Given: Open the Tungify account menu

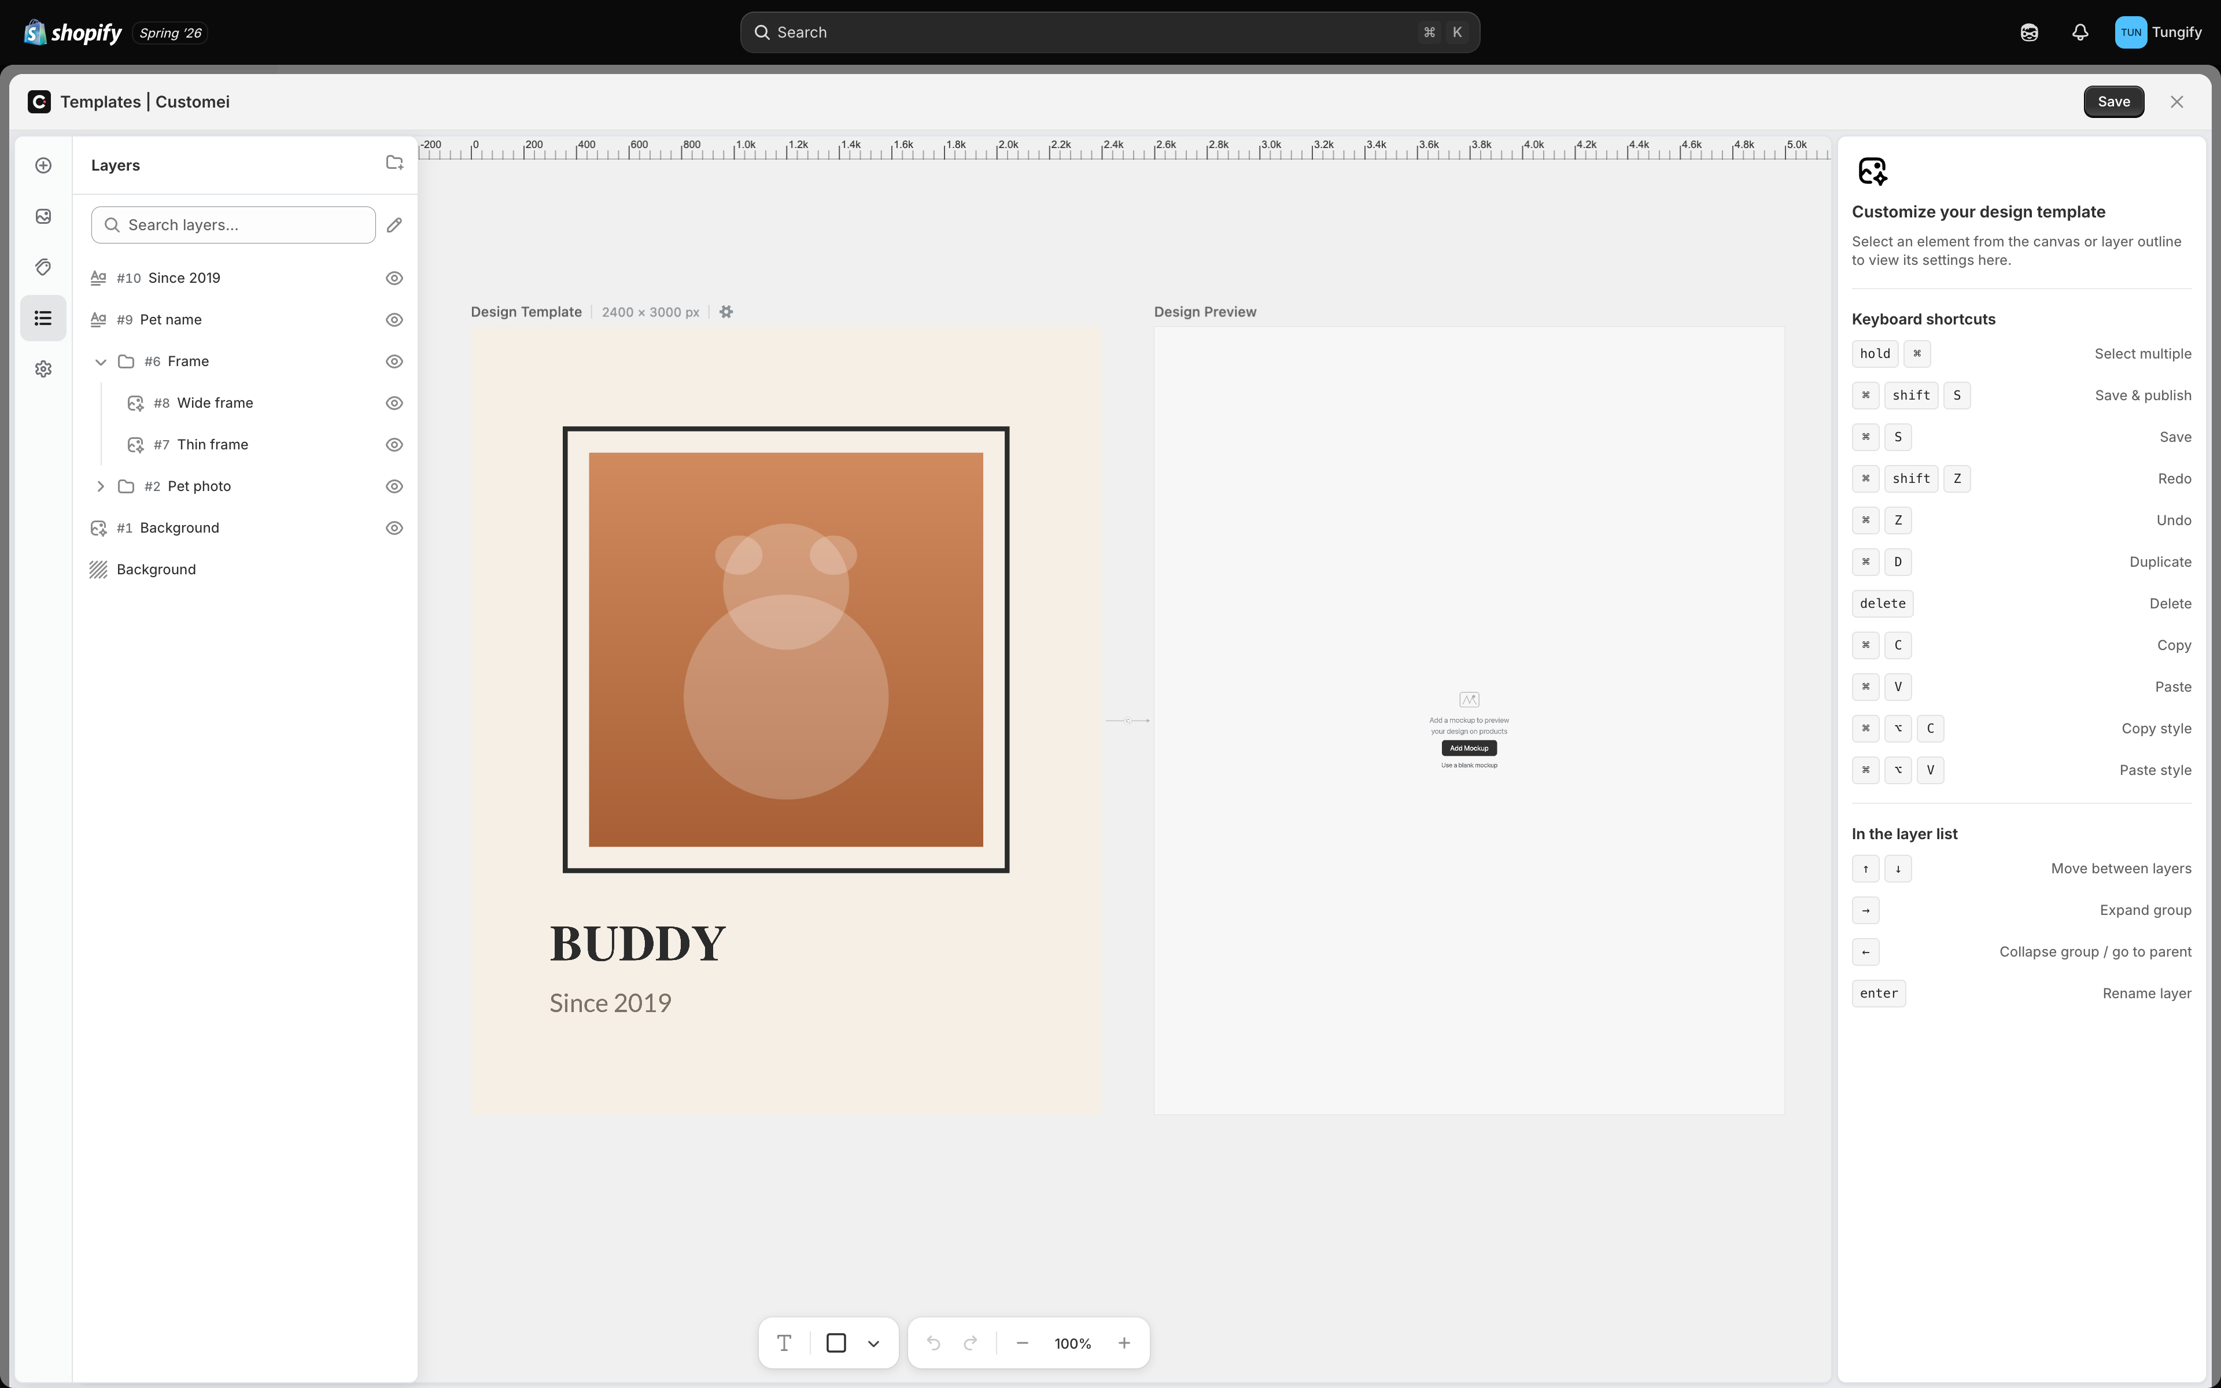Looking at the screenshot, I should [2159, 32].
